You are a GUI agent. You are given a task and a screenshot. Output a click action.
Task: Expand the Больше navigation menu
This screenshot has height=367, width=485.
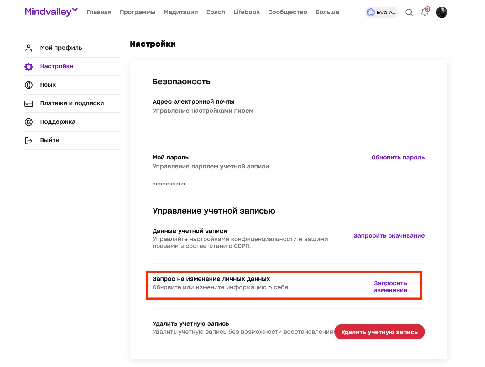(x=327, y=12)
